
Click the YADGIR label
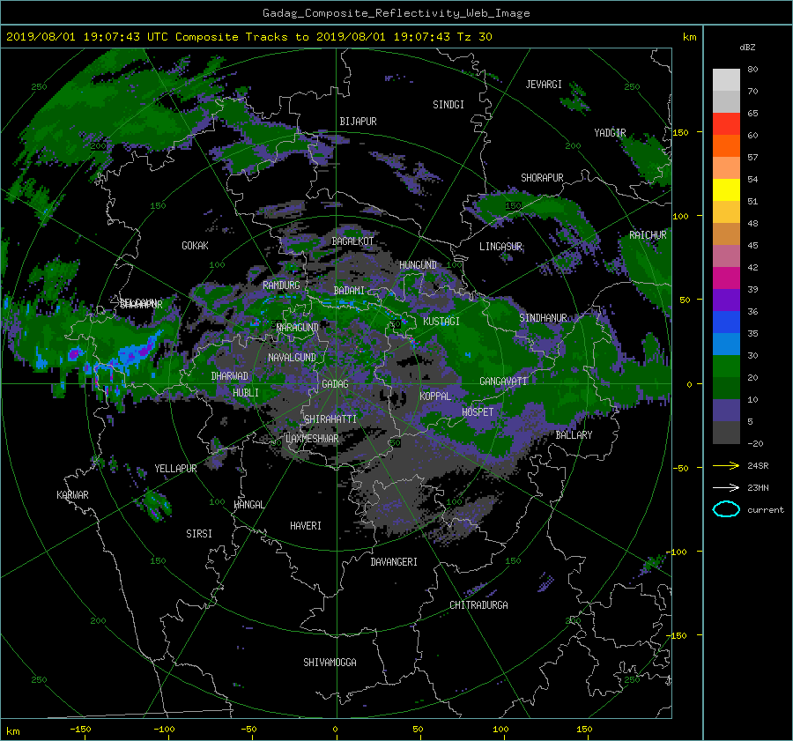pyautogui.click(x=610, y=133)
